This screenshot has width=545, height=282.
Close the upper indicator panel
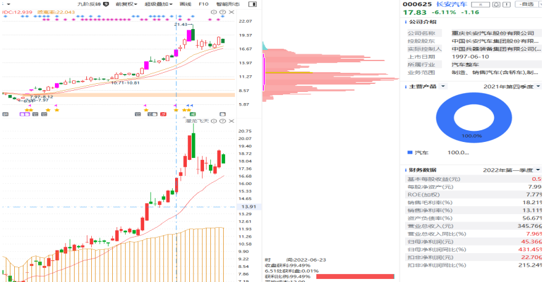(231, 12)
